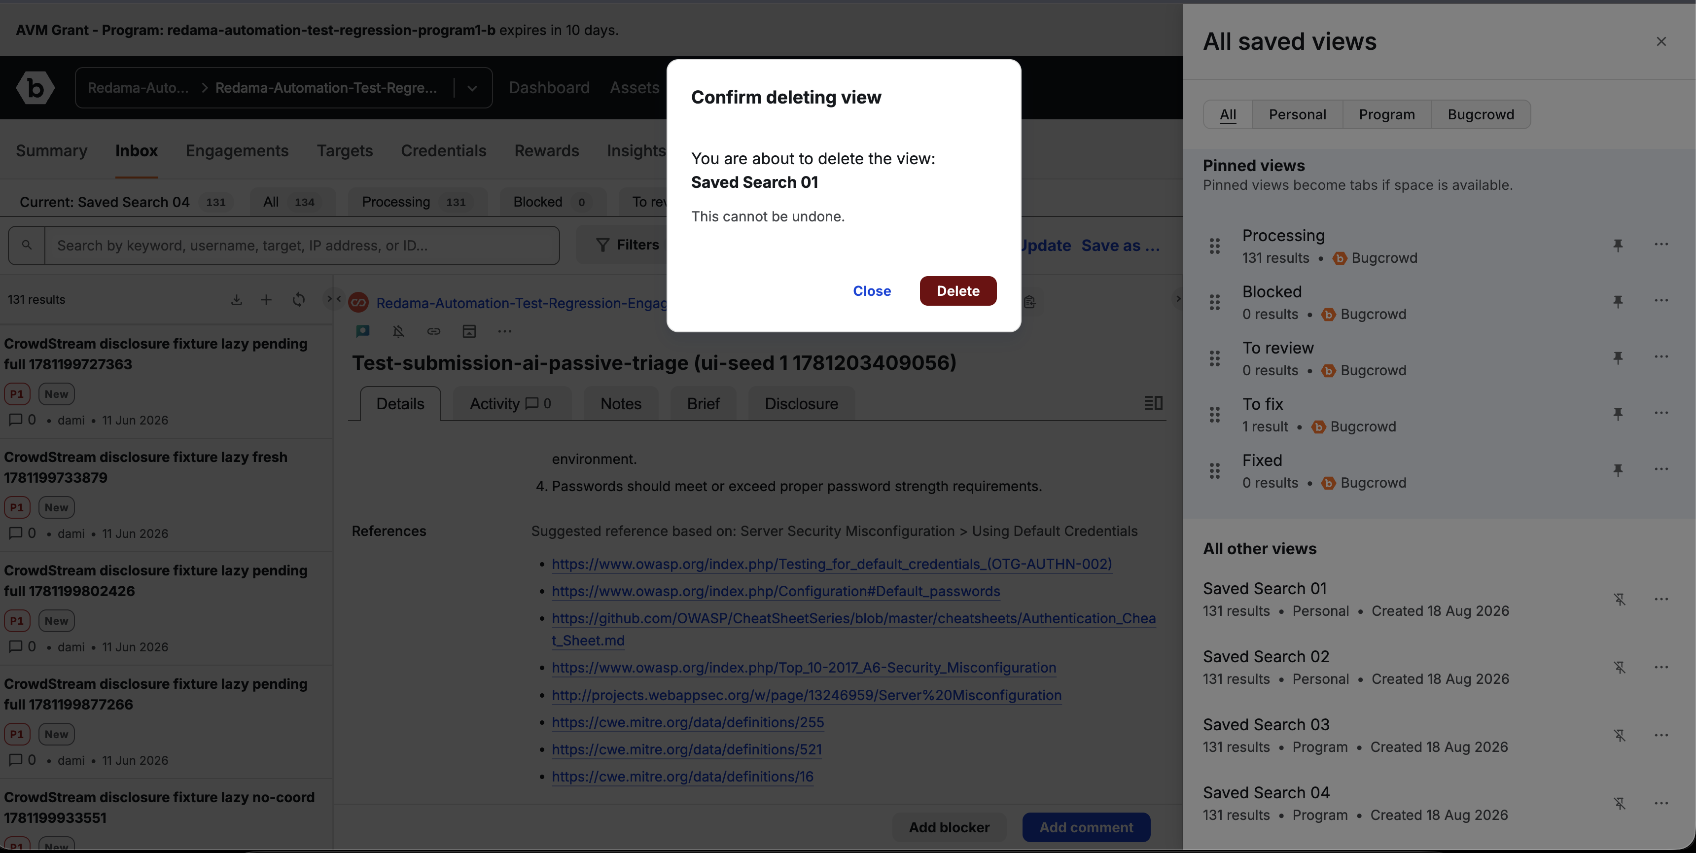Image resolution: width=1696 pixels, height=853 pixels.
Task: Click the Bugcrowd logo icon
Action: click(x=35, y=88)
